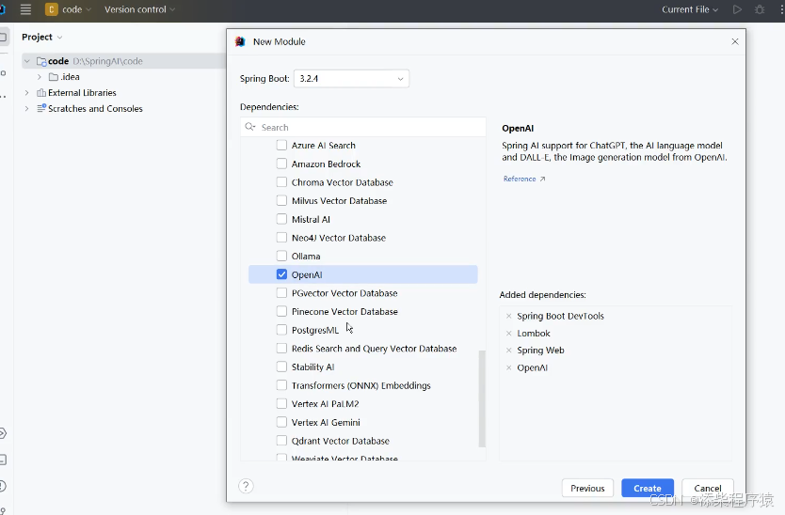Check the Chroma Vector Database dependency

pyautogui.click(x=281, y=182)
